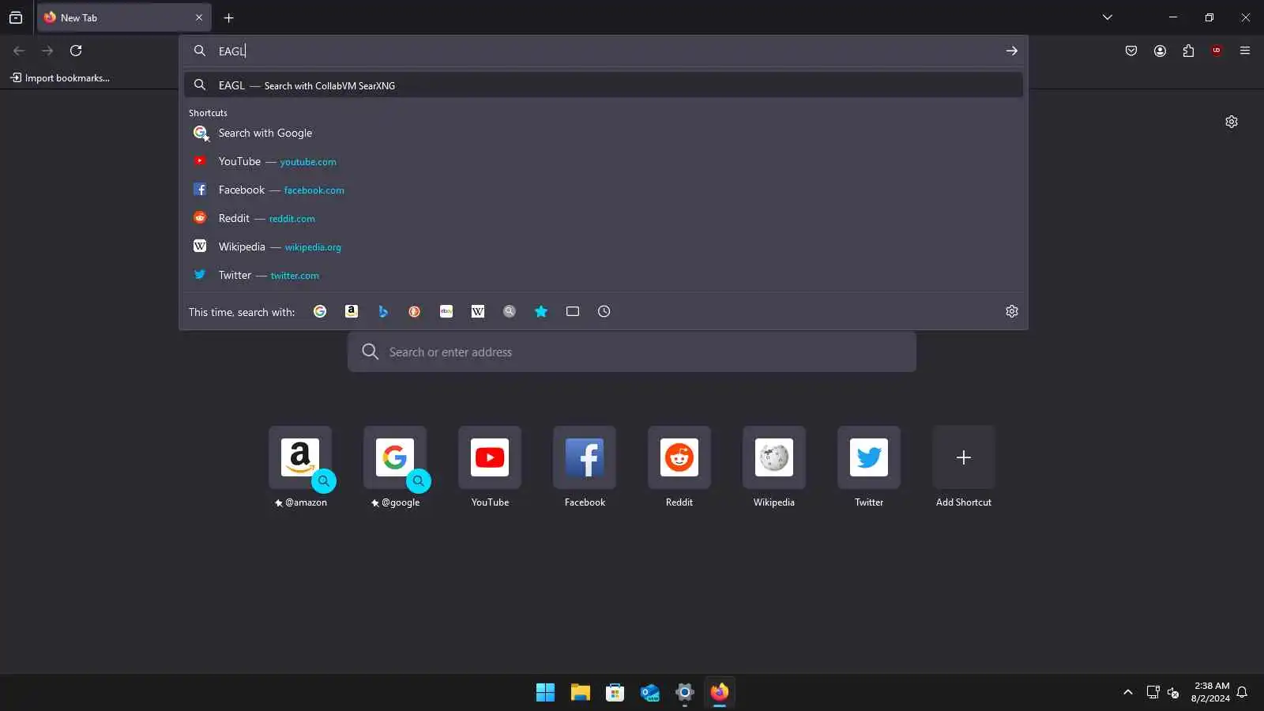Open Microsoft Store from taskbar

click(615, 693)
